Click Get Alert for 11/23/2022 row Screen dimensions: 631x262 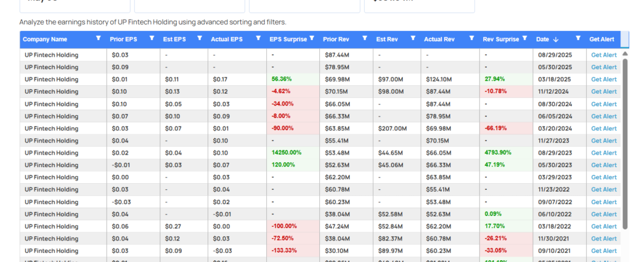coord(604,189)
